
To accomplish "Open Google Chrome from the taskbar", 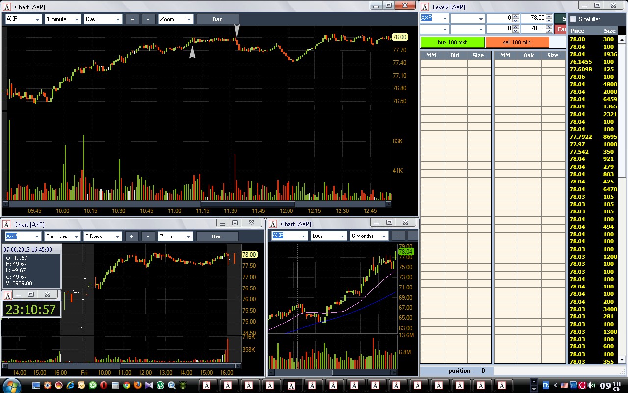I will 127,385.
